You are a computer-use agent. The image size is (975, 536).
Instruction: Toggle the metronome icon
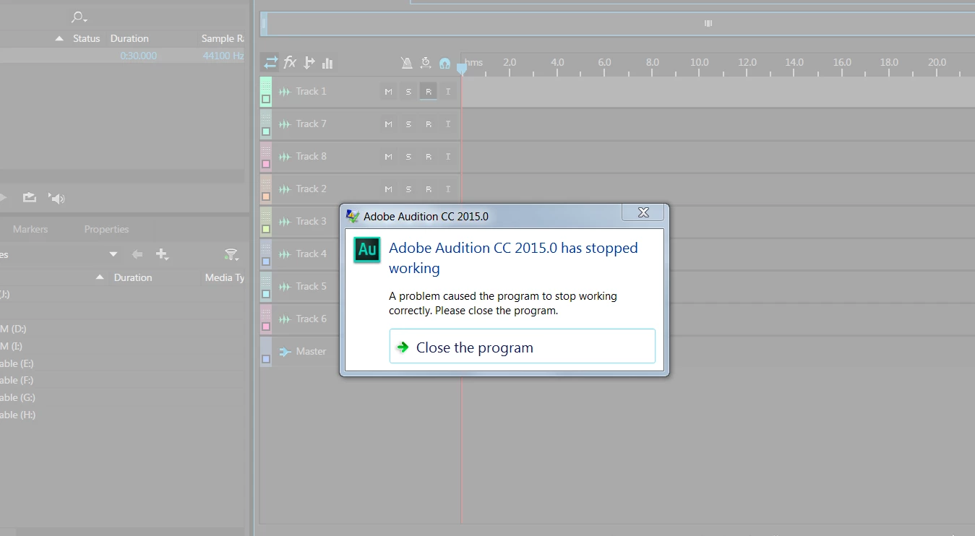coord(407,63)
